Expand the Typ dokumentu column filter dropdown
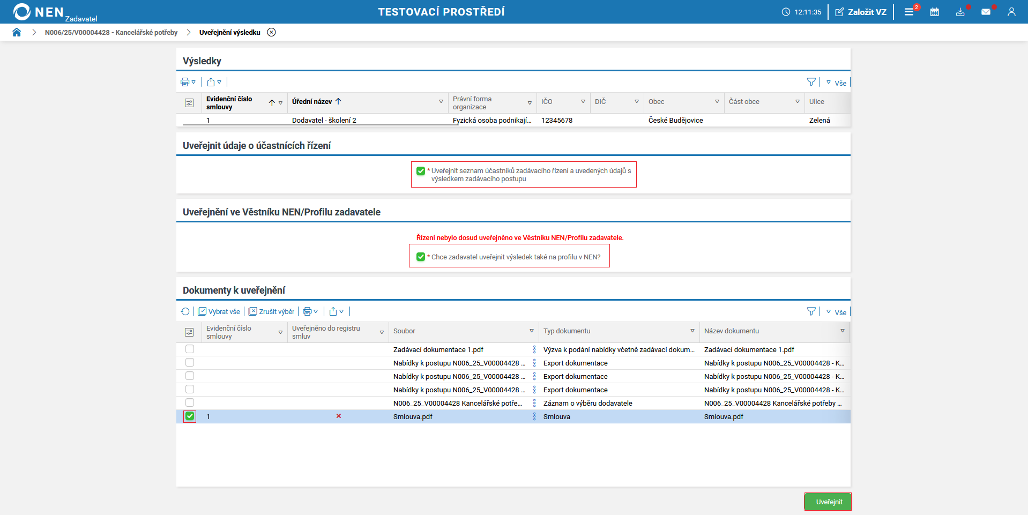Screen dimensions: 1028x515 point(692,331)
